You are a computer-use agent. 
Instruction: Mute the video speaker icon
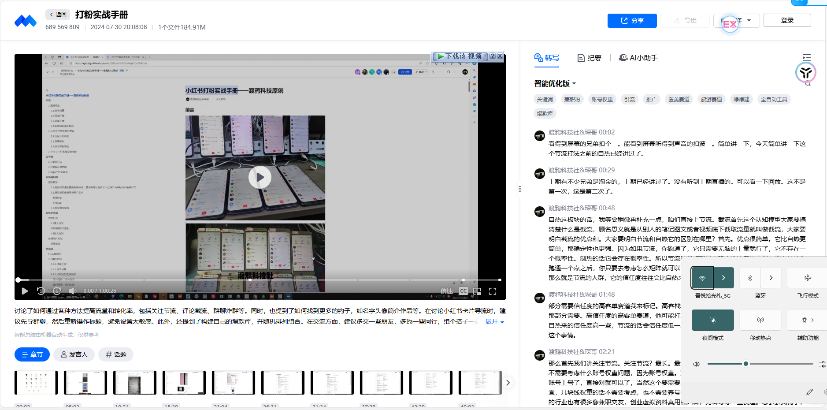click(x=73, y=291)
